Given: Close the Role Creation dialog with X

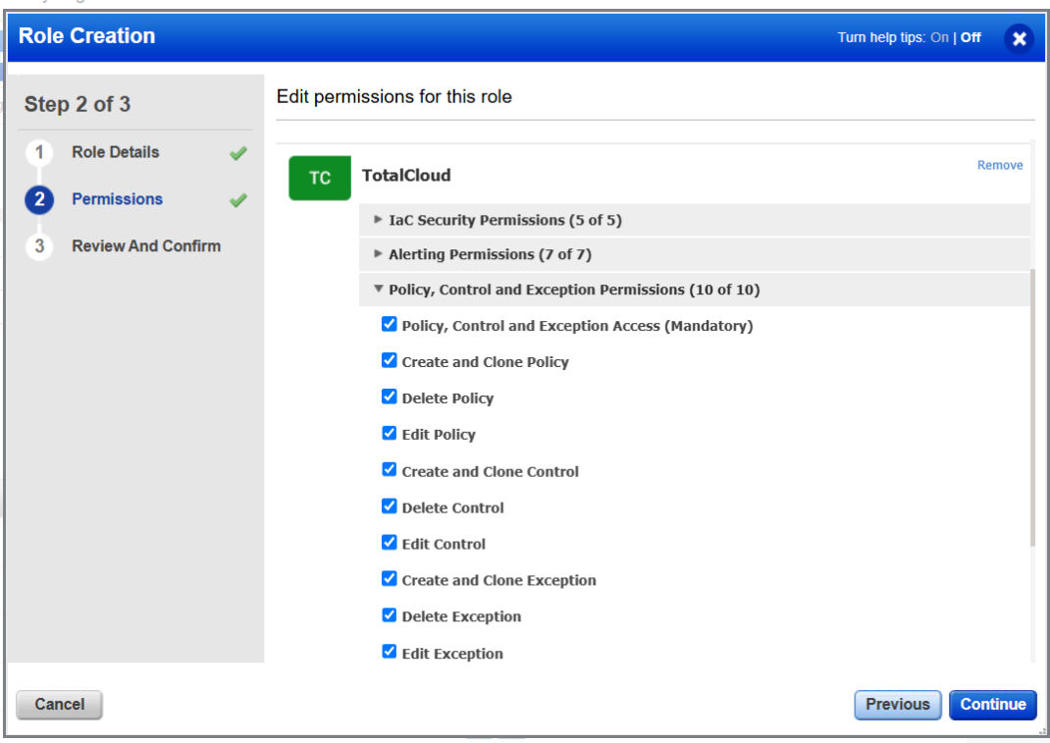Looking at the screenshot, I should (x=1019, y=39).
